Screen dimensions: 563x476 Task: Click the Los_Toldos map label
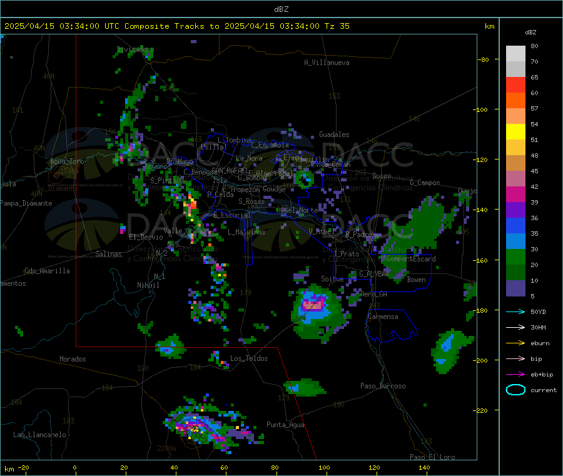point(249,358)
